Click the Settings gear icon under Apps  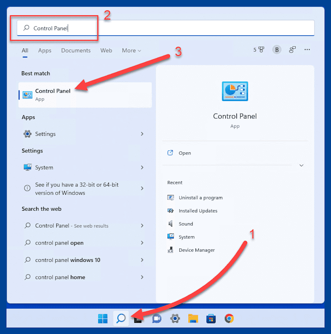pyautogui.click(x=27, y=134)
